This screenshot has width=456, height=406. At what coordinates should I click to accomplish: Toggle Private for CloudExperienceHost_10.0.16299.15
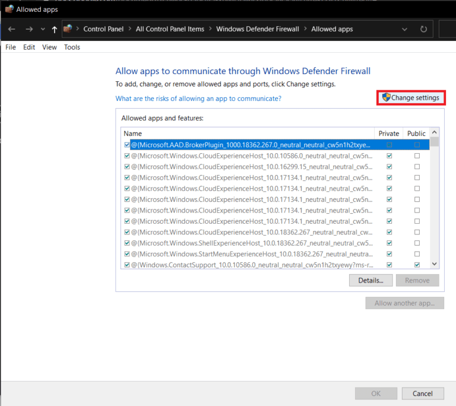(389, 167)
